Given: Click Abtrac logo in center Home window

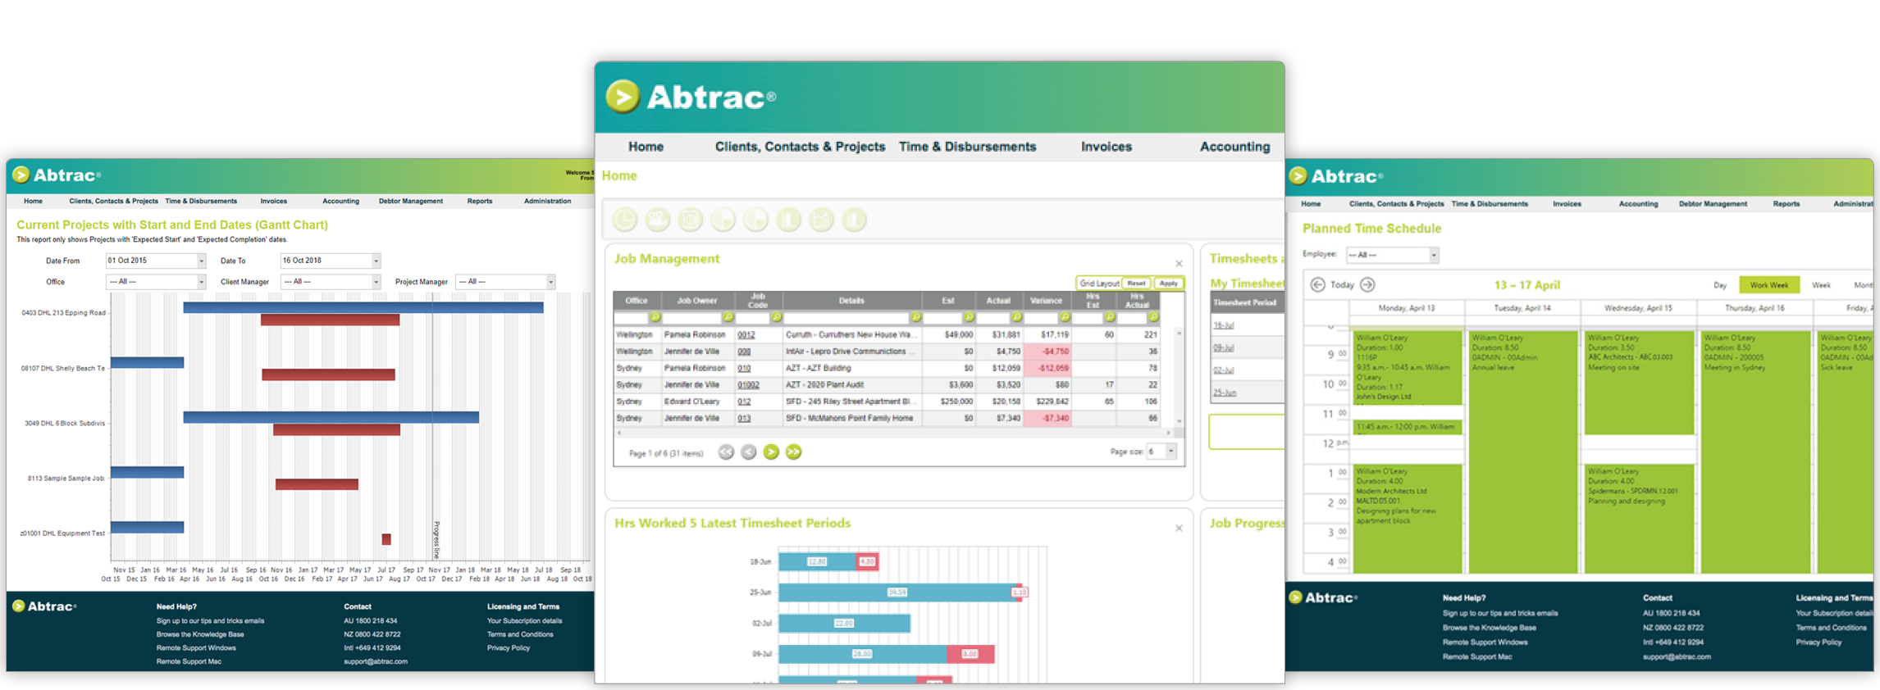Looking at the screenshot, I should pyautogui.click(x=691, y=97).
